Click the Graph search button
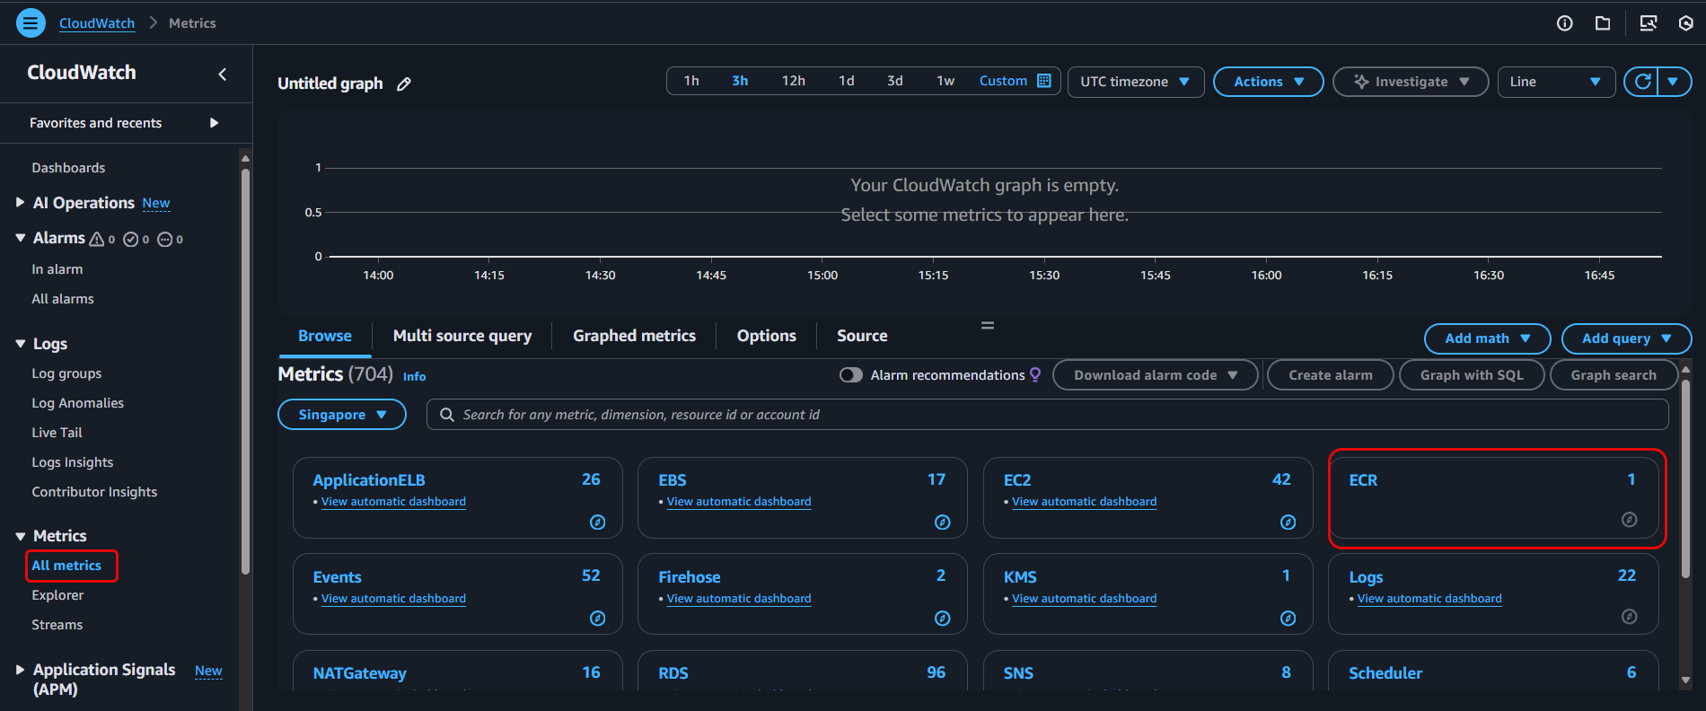The width and height of the screenshot is (1706, 711). [x=1614, y=375]
